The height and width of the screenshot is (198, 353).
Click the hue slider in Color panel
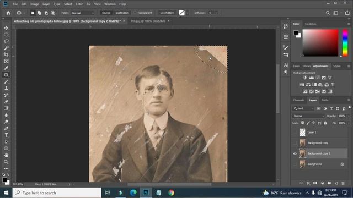(345, 43)
